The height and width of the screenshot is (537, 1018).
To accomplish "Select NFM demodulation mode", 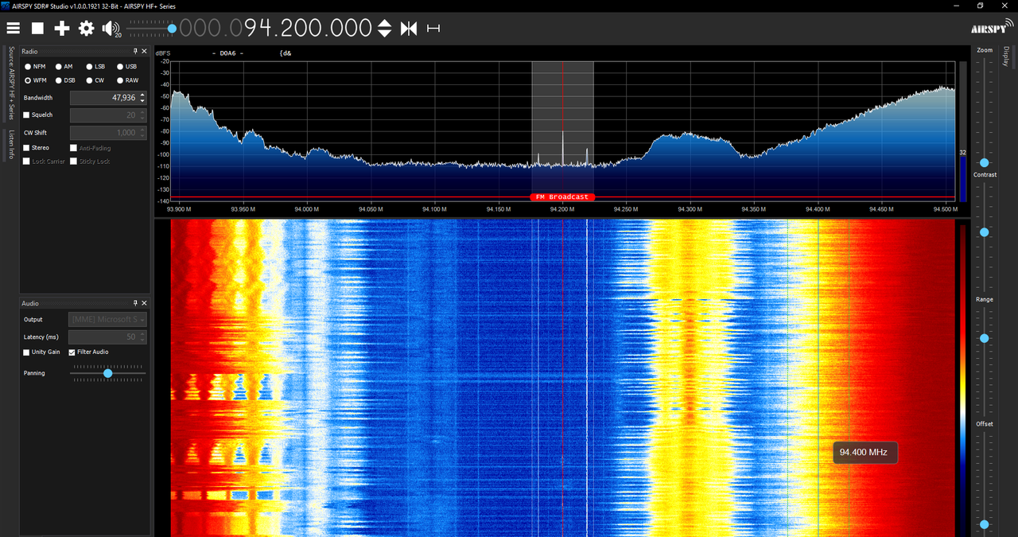I will coord(35,67).
